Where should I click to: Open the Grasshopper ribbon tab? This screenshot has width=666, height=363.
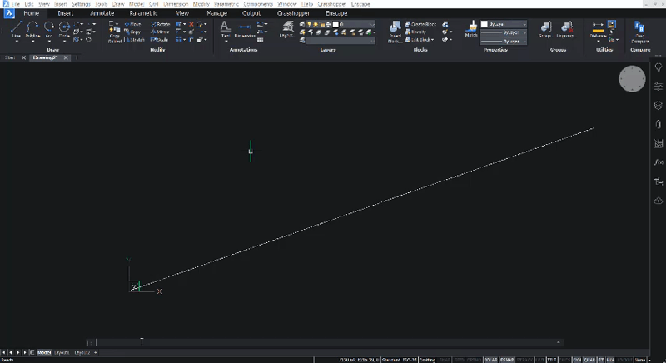(293, 13)
